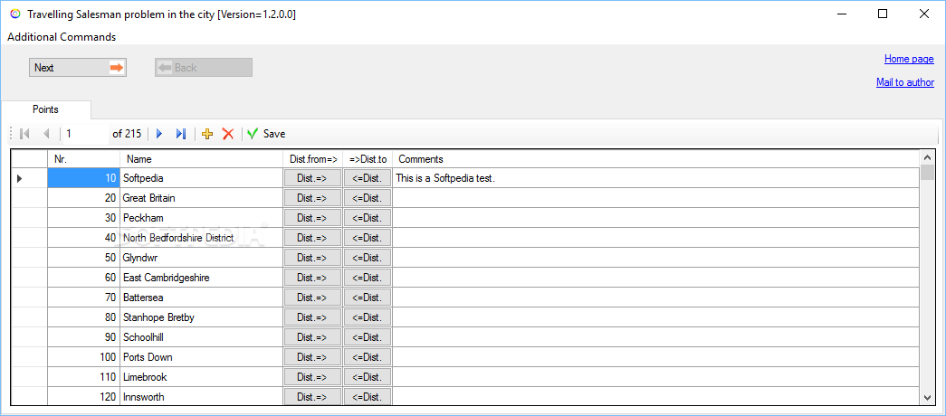Click Dist.=> button in the Schoolhill row
This screenshot has width=946, height=416.
coord(312,337)
